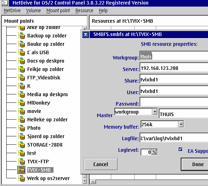Click the Photo mount point icon
208x186 pixels.
click(22, 128)
